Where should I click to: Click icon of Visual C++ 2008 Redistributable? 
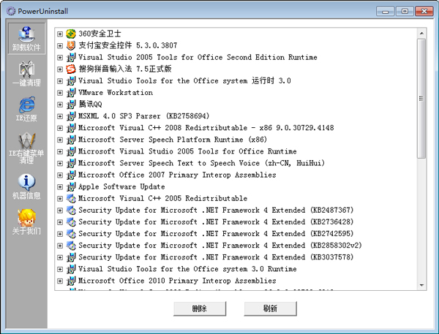(71, 128)
